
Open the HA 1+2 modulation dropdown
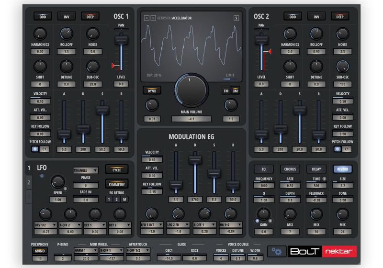231,224
